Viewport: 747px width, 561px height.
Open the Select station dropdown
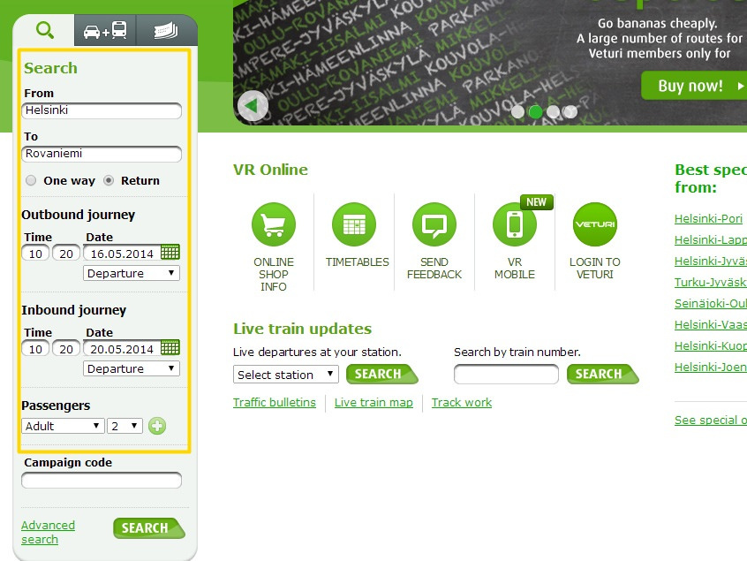tap(286, 375)
